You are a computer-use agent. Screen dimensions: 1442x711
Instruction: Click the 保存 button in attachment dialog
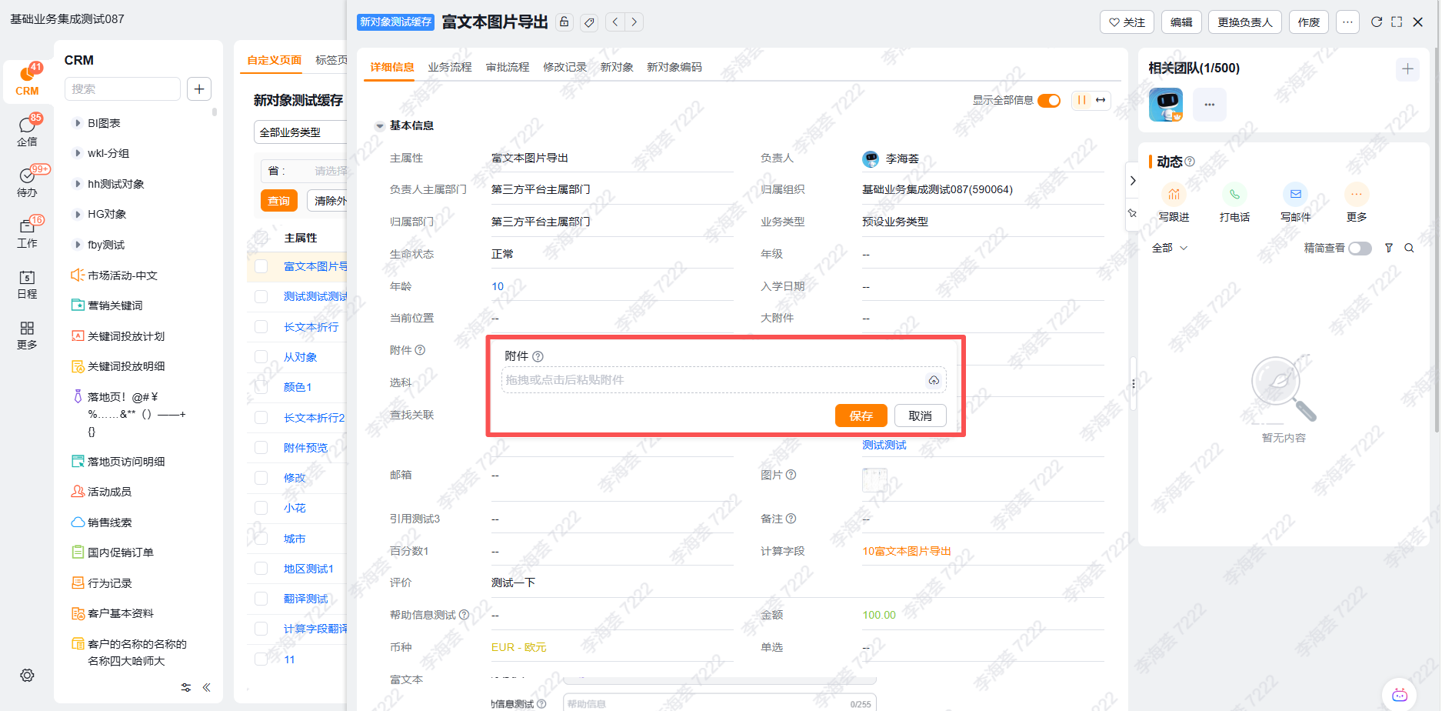point(861,416)
